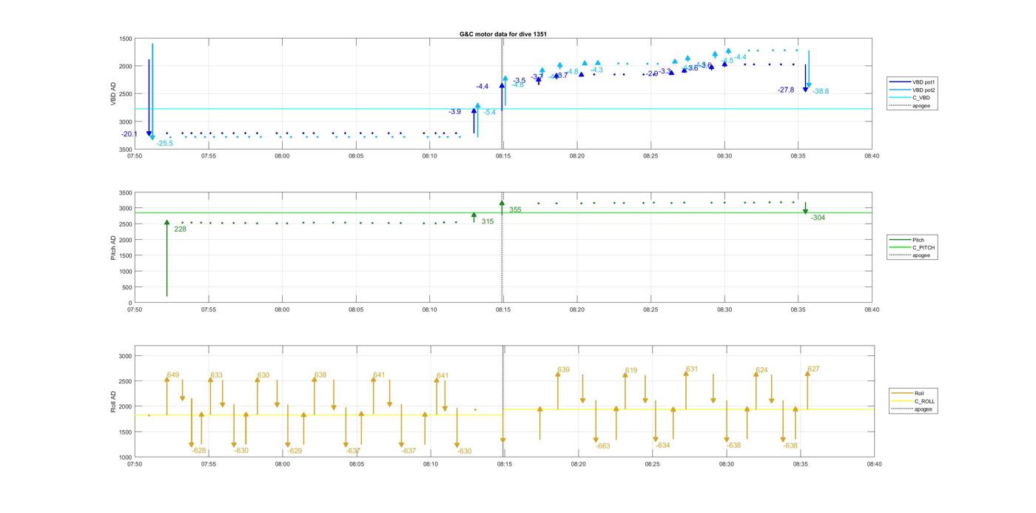Click the -304 pitch data label
The image size is (1036, 513).
click(x=818, y=218)
